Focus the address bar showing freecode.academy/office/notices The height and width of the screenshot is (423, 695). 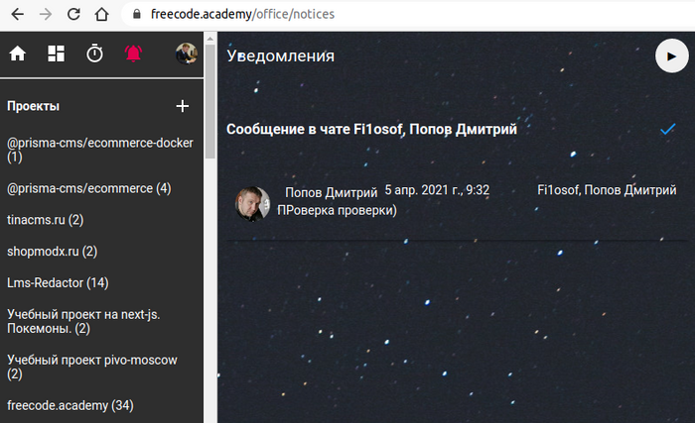pos(408,14)
